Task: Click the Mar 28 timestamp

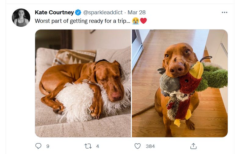Action: click(136, 12)
